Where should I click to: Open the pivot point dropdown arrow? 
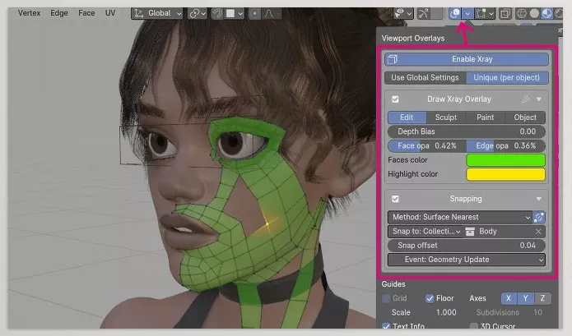pos(203,14)
